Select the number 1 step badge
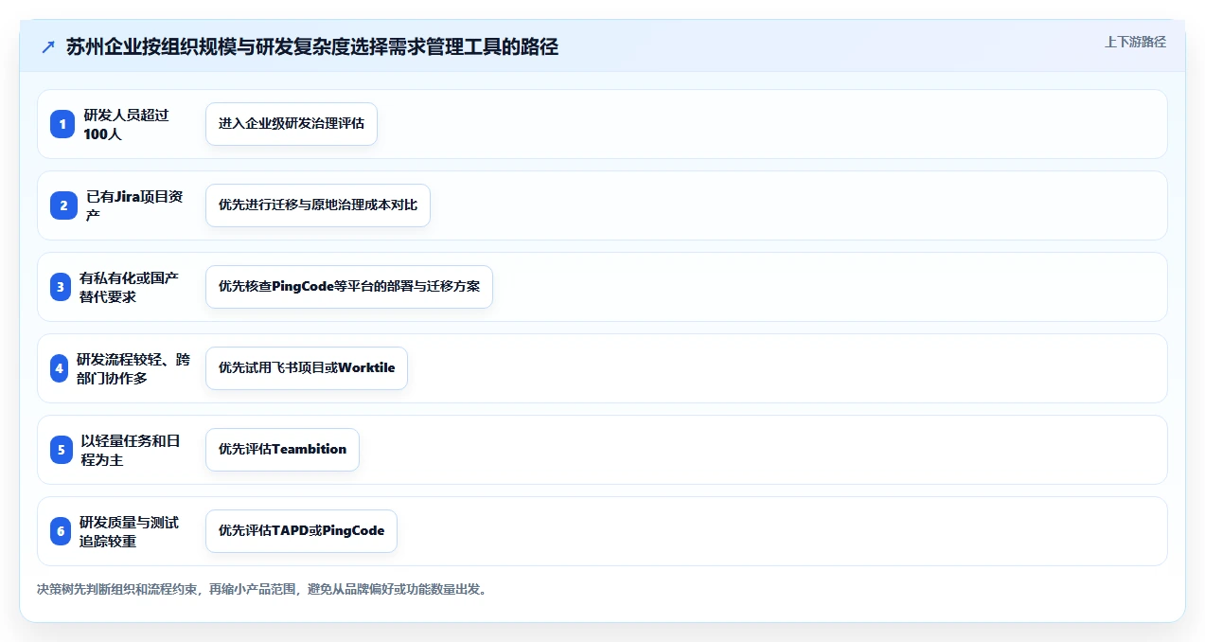Screen dimensions: 1205x642 pyautogui.click(x=62, y=124)
